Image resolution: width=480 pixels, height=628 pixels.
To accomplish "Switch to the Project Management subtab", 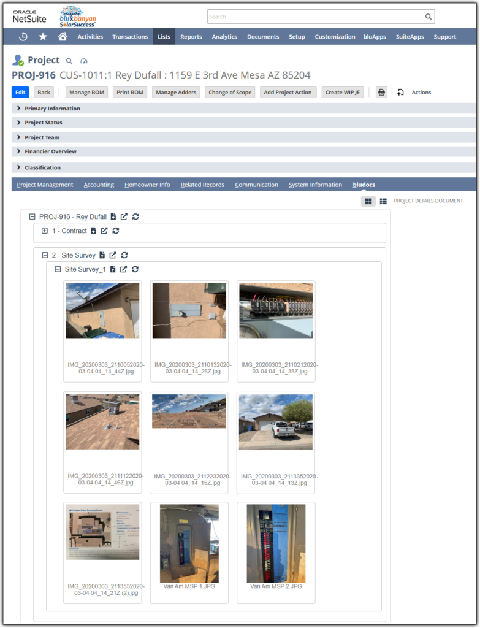I will click(45, 185).
